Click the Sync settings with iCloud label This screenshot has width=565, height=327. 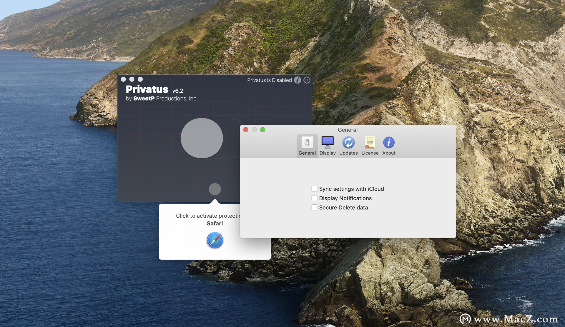pos(351,189)
